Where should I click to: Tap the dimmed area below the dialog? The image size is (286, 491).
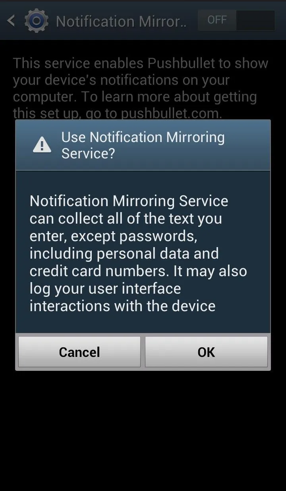[143, 430]
